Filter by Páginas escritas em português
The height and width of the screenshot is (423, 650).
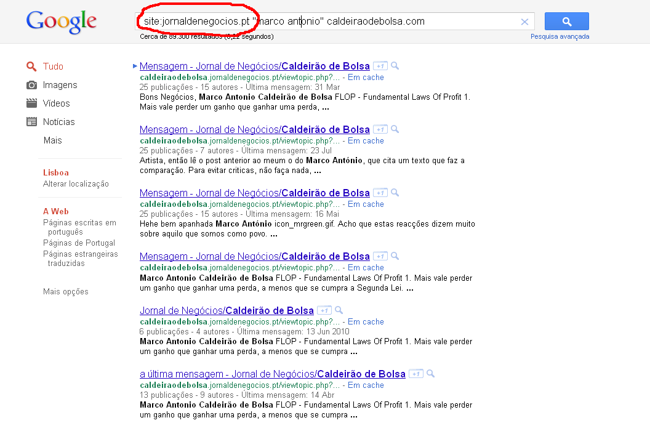click(x=79, y=227)
